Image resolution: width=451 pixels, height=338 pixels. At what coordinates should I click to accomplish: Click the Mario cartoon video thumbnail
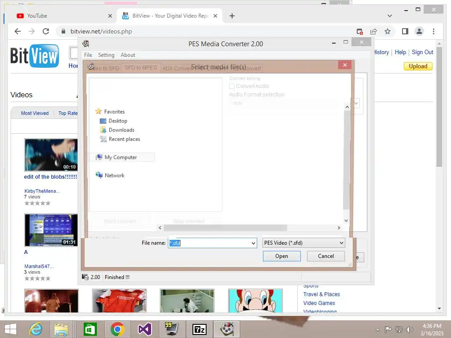pyautogui.click(x=255, y=301)
